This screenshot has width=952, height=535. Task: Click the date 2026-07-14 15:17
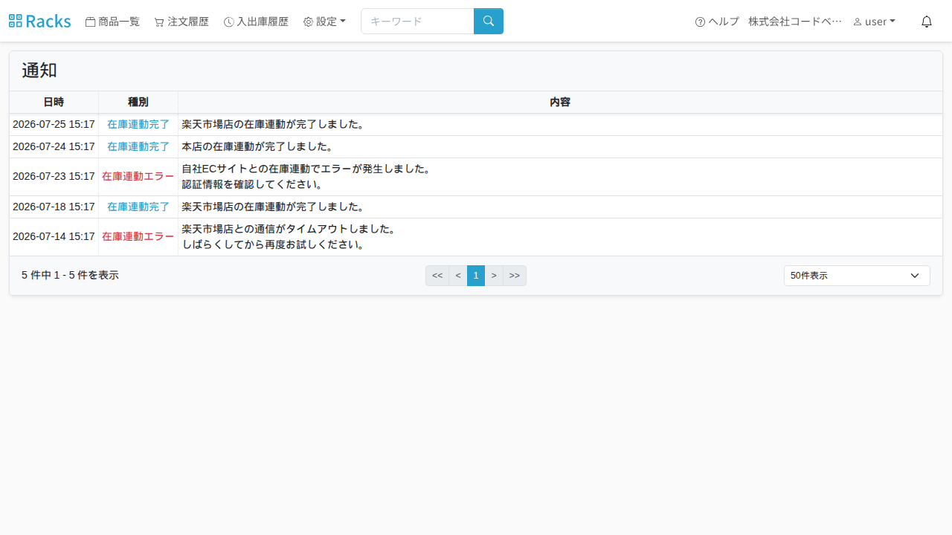(x=54, y=236)
